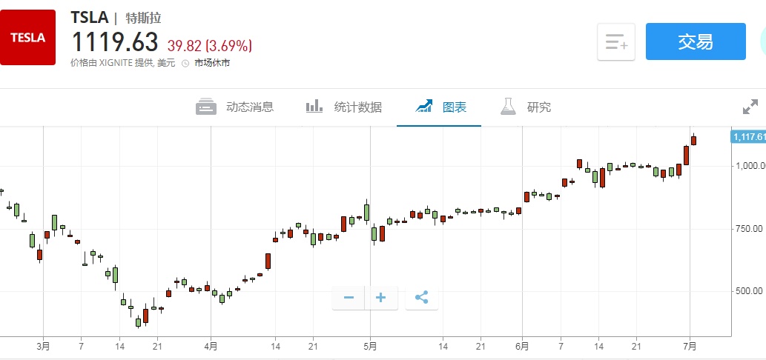
Task: Zoom out the chart with minus button
Action: coord(349,298)
